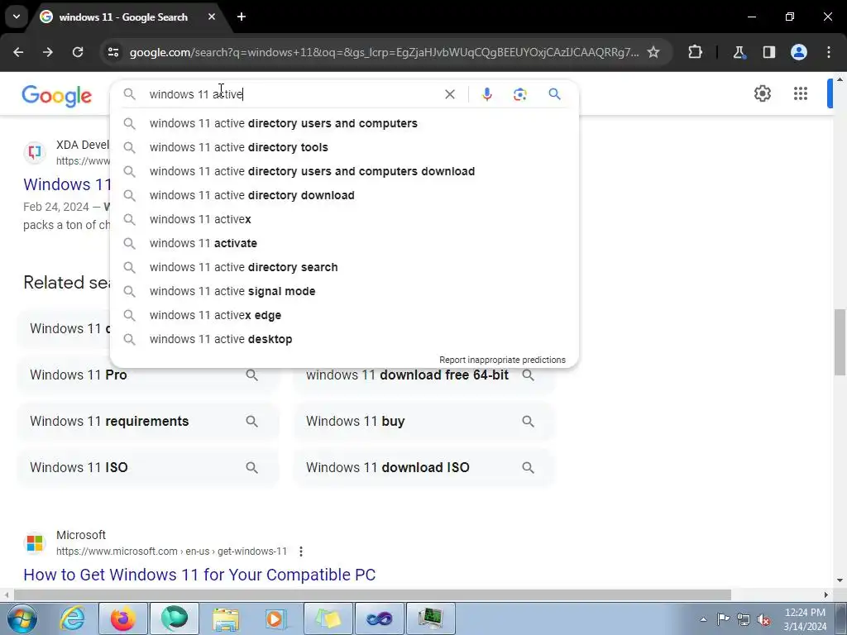Search by image with Google Lens icon
The height and width of the screenshot is (635, 847).
(x=519, y=94)
